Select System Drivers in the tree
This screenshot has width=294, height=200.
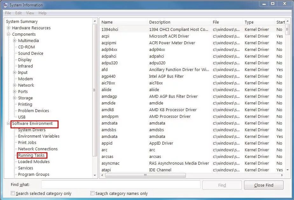tap(32, 130)
